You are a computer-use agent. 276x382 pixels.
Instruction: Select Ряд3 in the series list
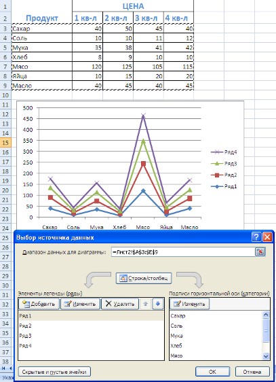coord(91,336)
